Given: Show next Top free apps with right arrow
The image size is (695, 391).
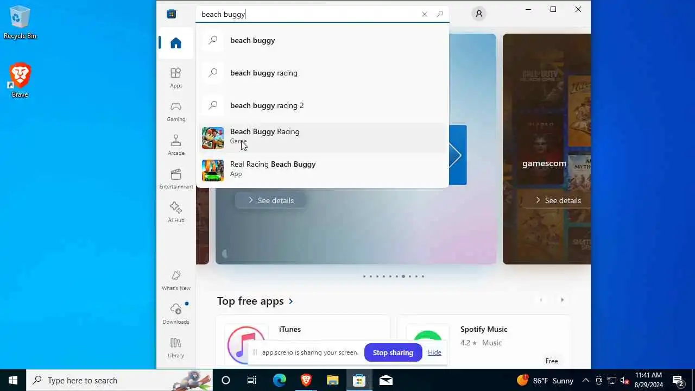Looking at the screenshot, I should (x=562, y=300).
